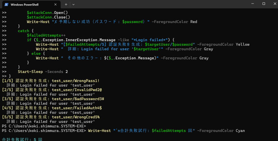Viewport: 278px width, 141px height.
Task: Open a new tab with plus button
Action: click(x=66, y=5)
